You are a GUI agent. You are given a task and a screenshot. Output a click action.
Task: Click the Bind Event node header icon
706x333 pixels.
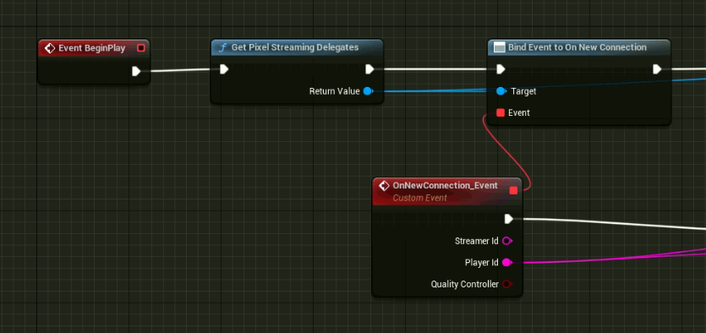(500, 47)
